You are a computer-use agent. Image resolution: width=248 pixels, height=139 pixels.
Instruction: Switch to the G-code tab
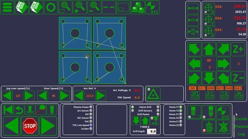point(241,119)
